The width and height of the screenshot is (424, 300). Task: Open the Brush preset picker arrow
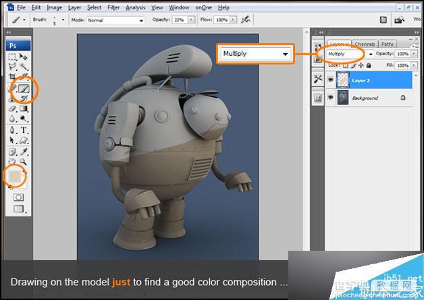(63, 20)
